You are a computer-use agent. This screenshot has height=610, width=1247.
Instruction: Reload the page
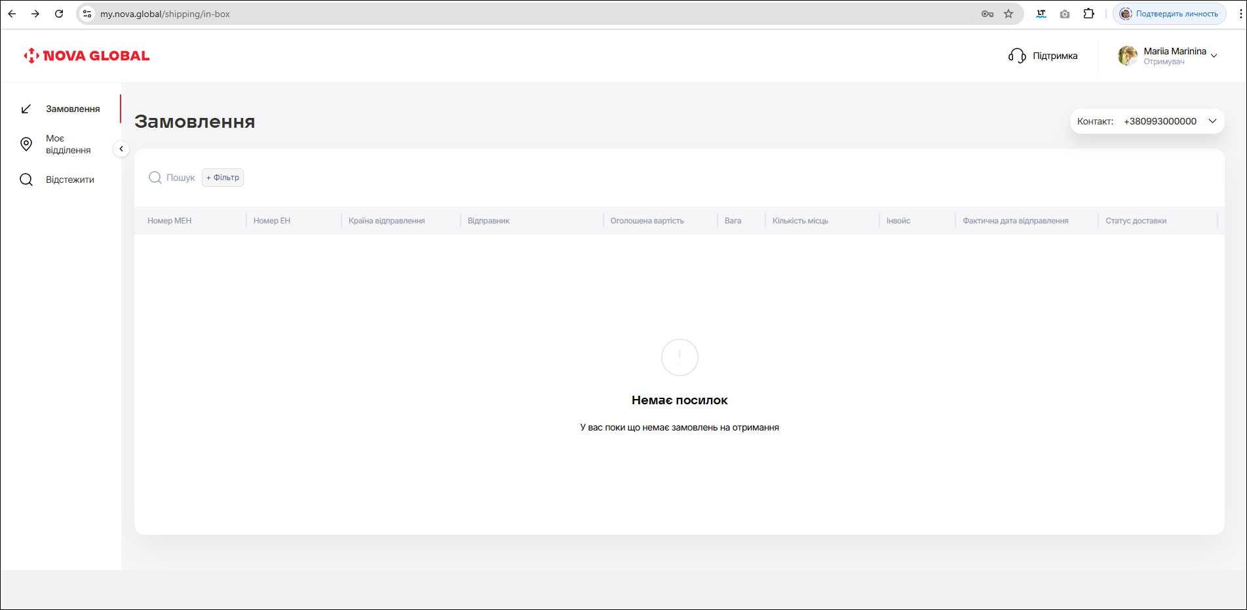59,14
